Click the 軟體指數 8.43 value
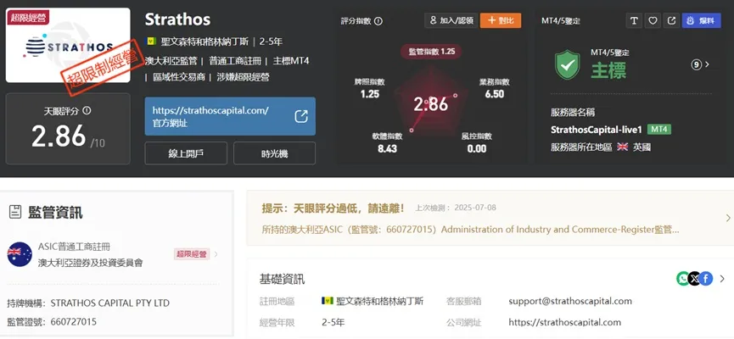734x339 pixels. pyautogui.click(x=387, y=148)
